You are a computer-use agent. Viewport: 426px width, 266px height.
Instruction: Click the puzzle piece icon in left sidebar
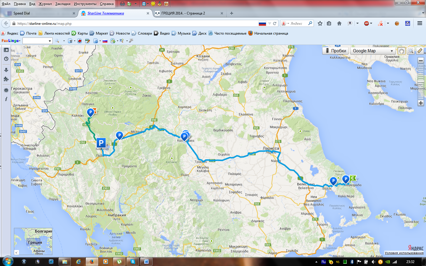6,79
